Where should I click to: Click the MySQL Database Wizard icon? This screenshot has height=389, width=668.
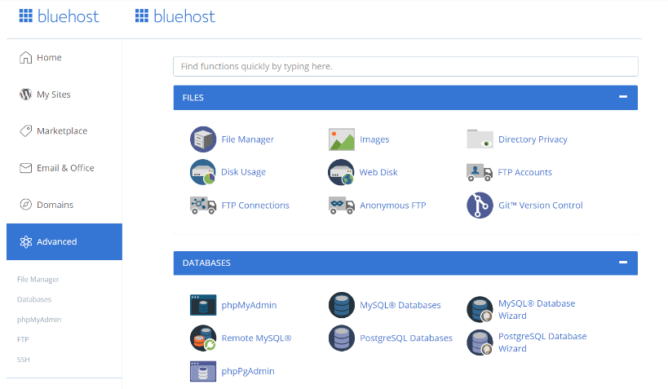click(480, 309)
